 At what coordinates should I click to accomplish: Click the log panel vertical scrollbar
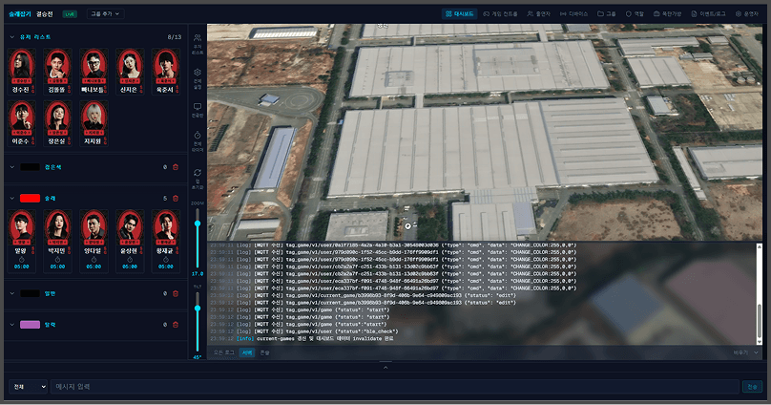(760, 323)
